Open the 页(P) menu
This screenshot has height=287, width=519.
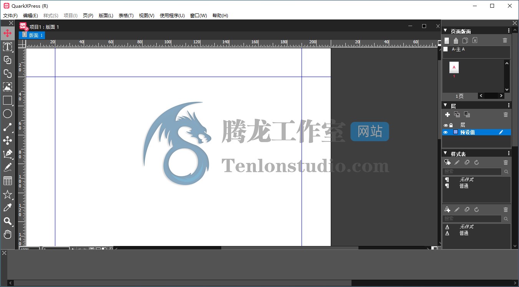tap(88, 16)
